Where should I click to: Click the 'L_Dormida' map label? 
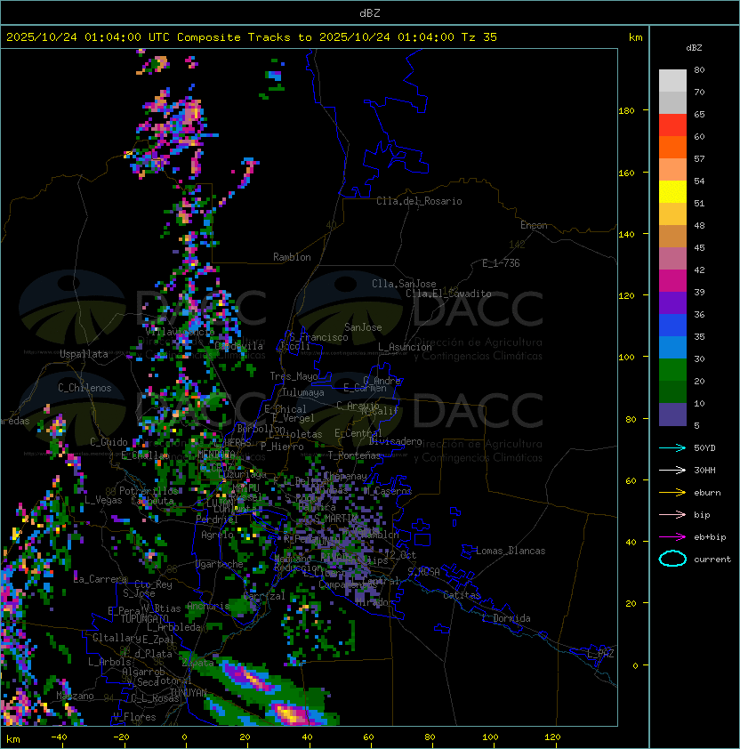click(506, 618)
